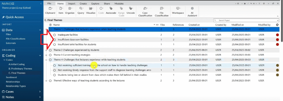Click the link icon in Name header
This screenshot has width=283, height=101.
(157, 25)
